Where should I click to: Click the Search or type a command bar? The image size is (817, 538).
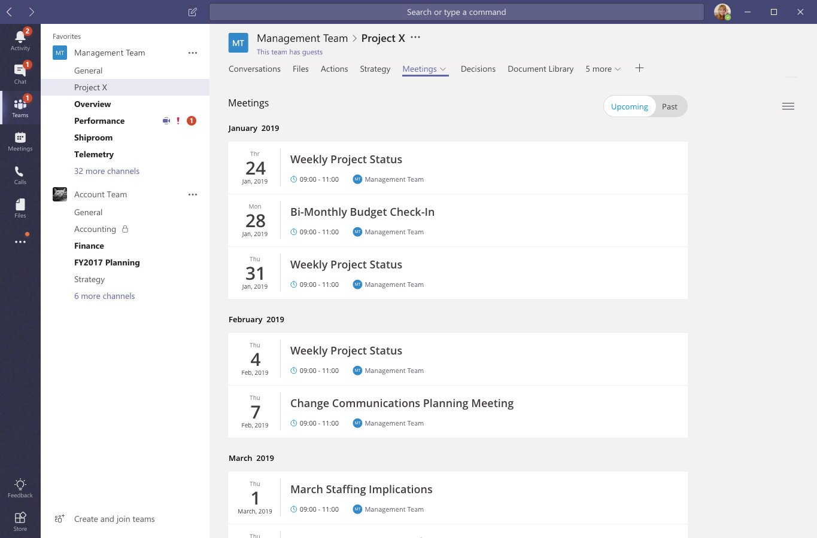[456, 11]
